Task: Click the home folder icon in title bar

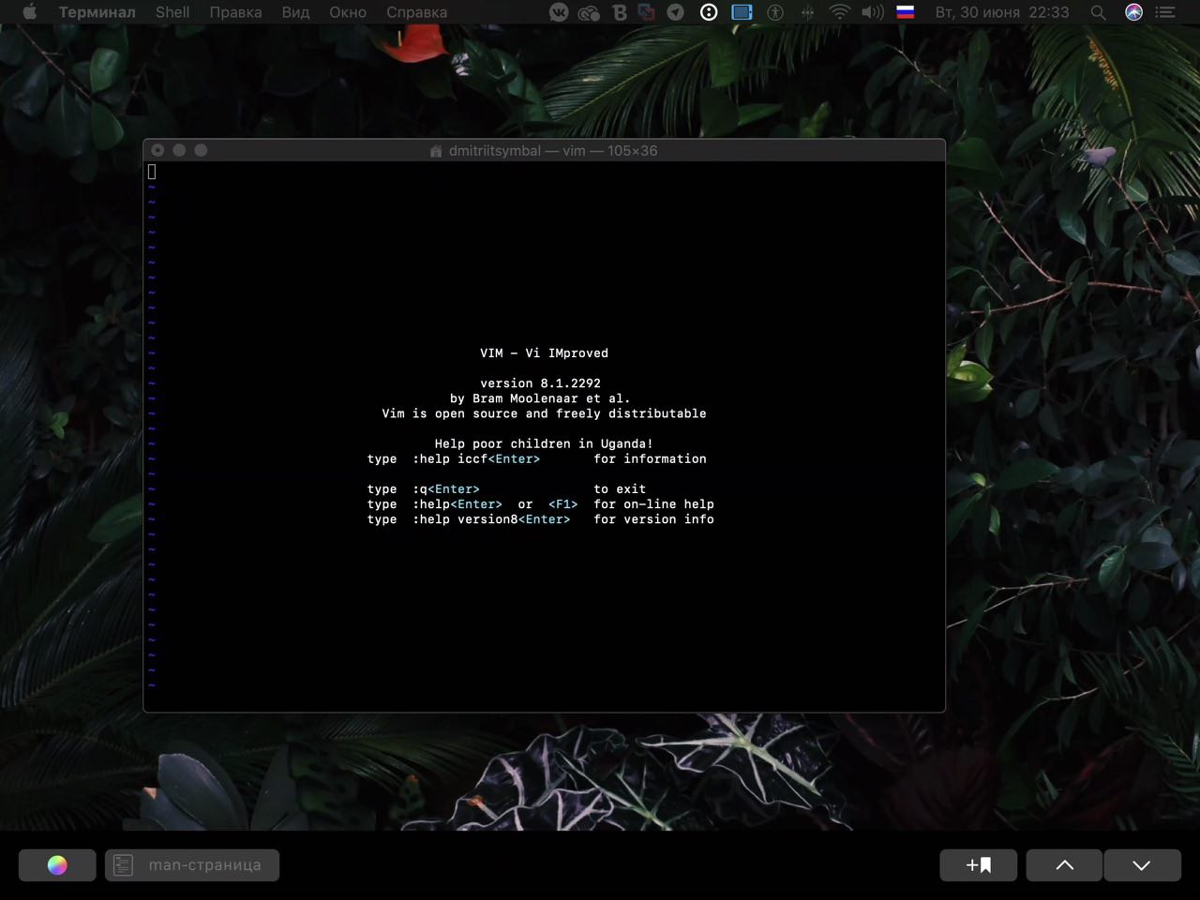Action: coord(436,151)
